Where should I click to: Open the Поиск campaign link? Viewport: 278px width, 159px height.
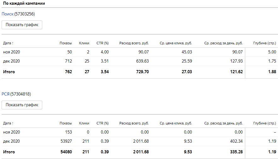coord(8,14)
